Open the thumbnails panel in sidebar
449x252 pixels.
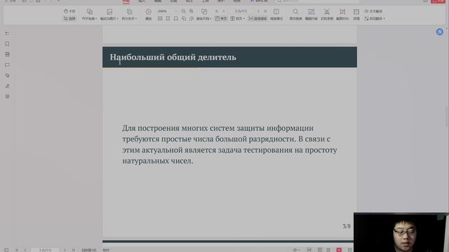coord(7,55)
